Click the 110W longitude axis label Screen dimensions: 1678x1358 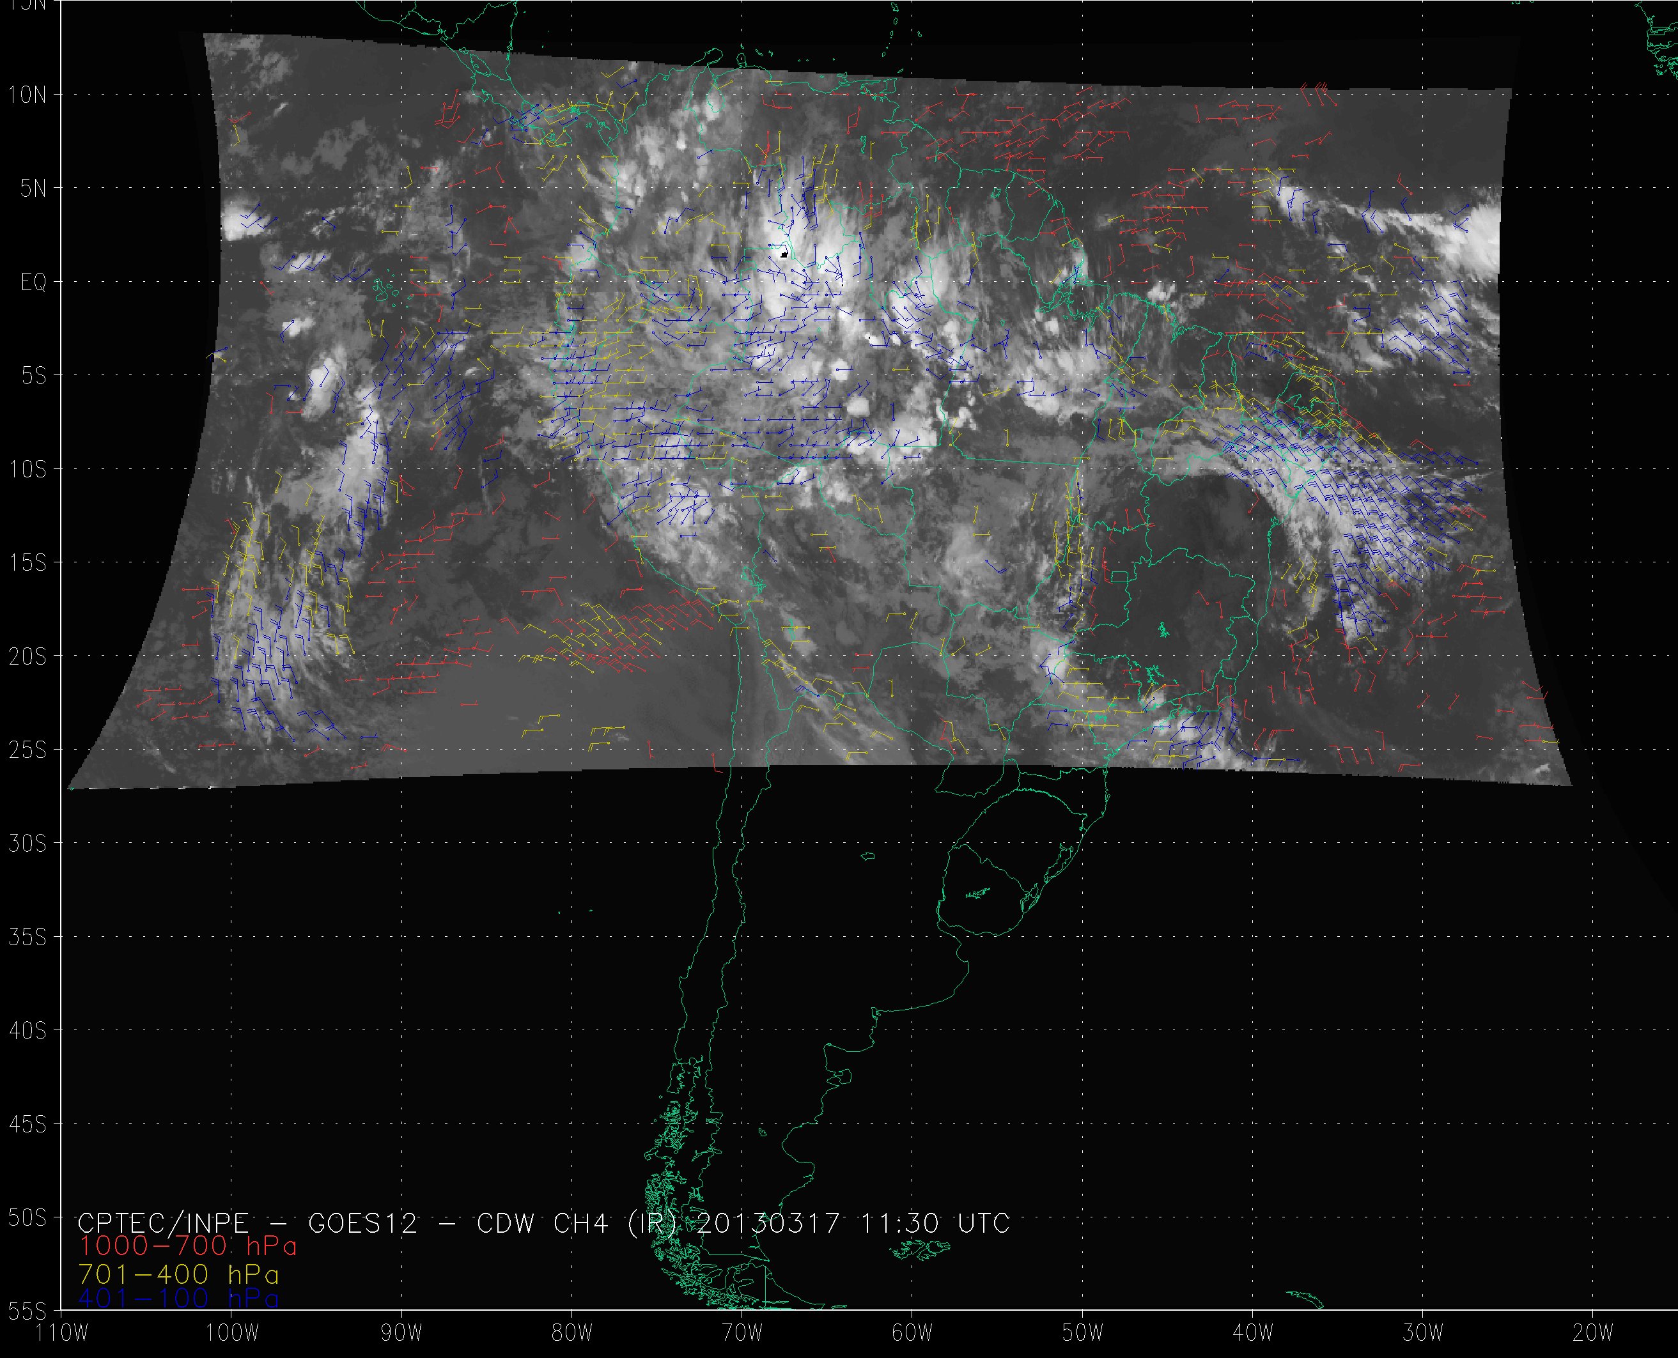click(x=63, y=1333)
